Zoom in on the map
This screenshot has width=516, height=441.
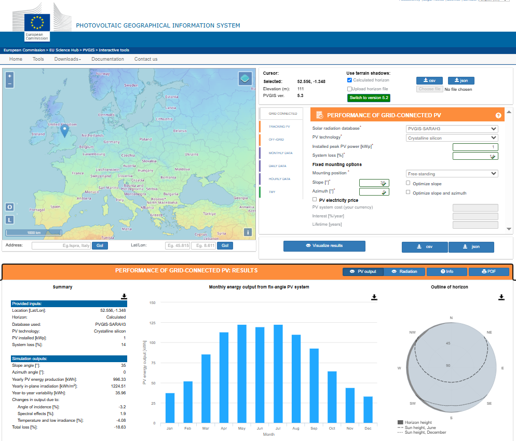(9, 76)
